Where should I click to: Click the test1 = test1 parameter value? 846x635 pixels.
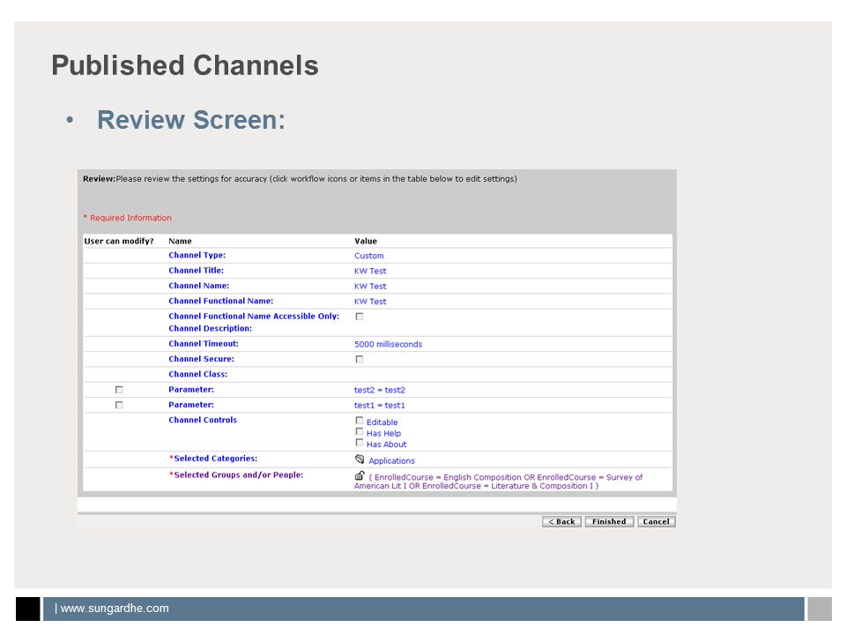[379, 406]
